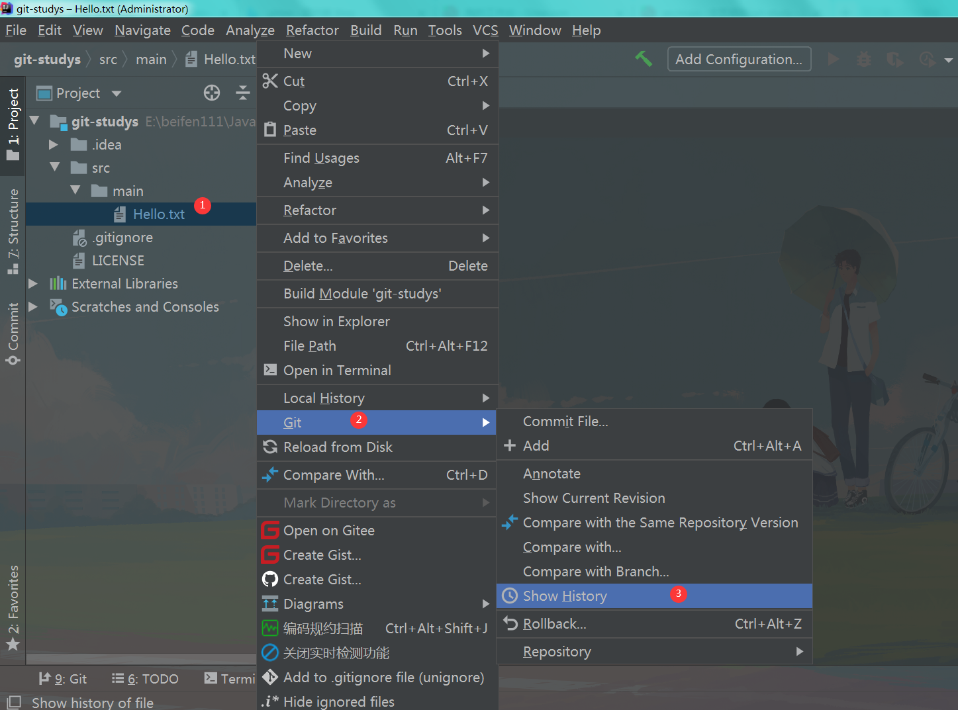Click Reload from Disk entry
This screenshot has height=710, width=958.
(x=377, y=447)
